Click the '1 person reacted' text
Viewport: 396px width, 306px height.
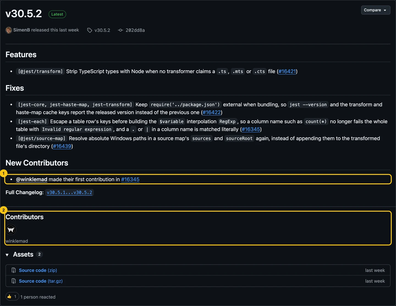pos(38,297)
